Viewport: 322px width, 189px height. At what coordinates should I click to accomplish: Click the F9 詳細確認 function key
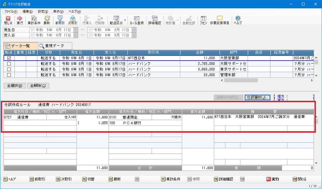(x=223, y=179)
